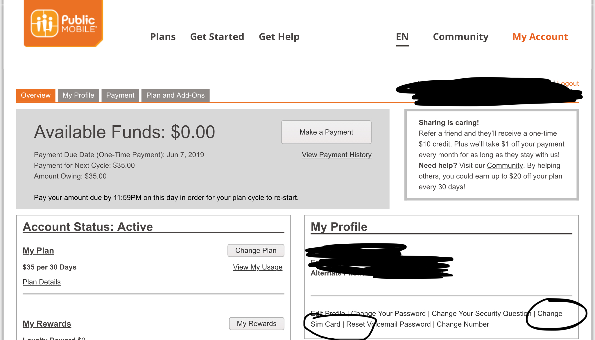595x340 pixels.
Task: Switch to the My Profile tab
Action: 78,95
